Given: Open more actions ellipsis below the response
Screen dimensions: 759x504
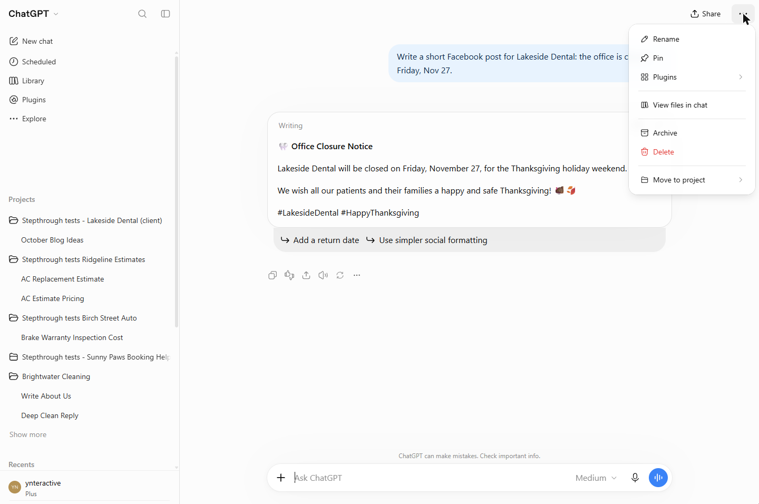Looking at the screenshot, I should click(357, 275).
